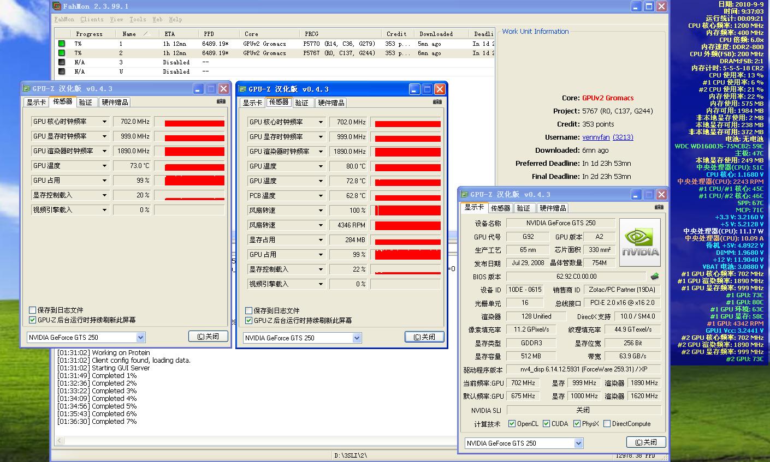Open the Web menu in FahMon
The image size is (770, 462).
click(157, 19)
